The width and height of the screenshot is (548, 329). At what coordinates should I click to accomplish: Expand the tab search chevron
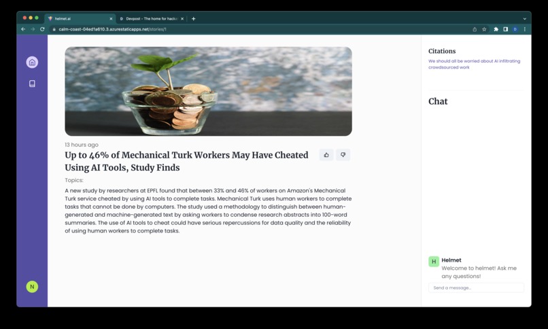tap(525, 19)
